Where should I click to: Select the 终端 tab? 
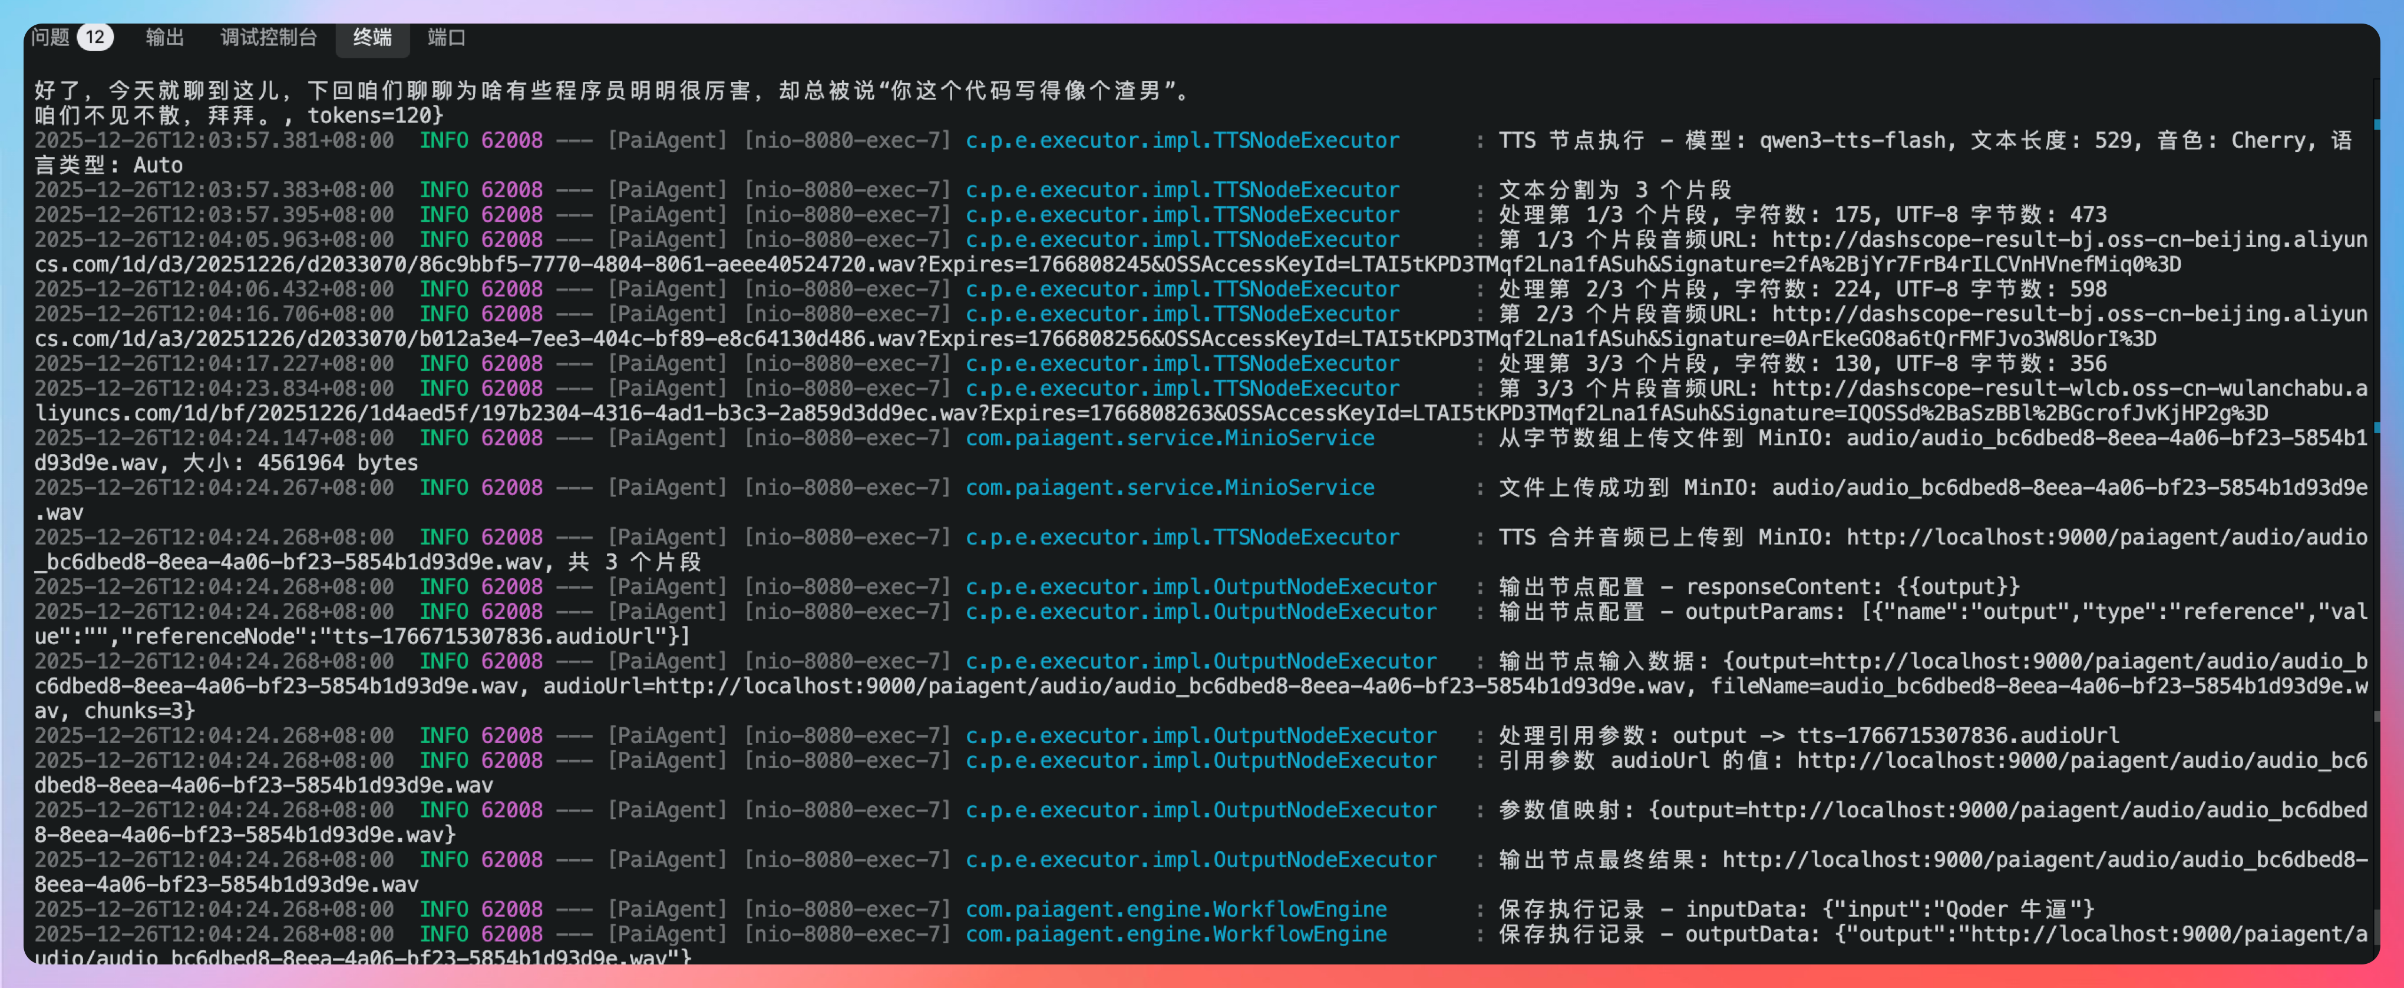372,37
